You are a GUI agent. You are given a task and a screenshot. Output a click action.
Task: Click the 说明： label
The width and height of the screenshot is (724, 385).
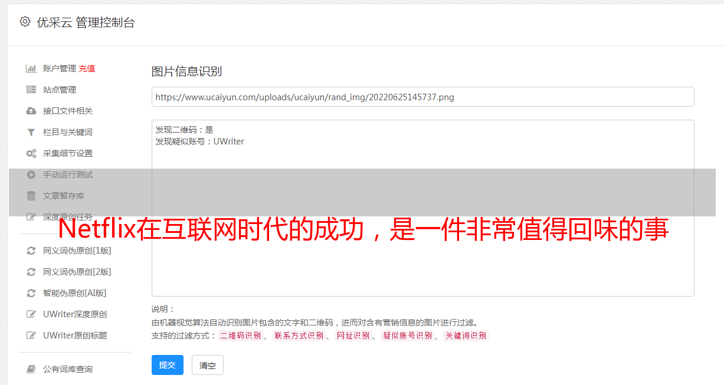click(163, 309)
